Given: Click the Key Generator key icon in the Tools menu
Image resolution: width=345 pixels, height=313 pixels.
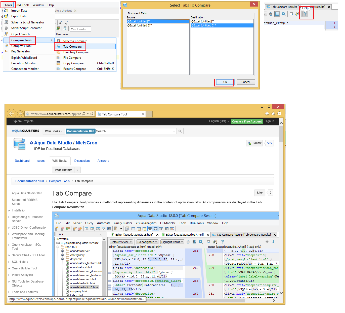Looking at the screenshot, I should pos(7,51).
